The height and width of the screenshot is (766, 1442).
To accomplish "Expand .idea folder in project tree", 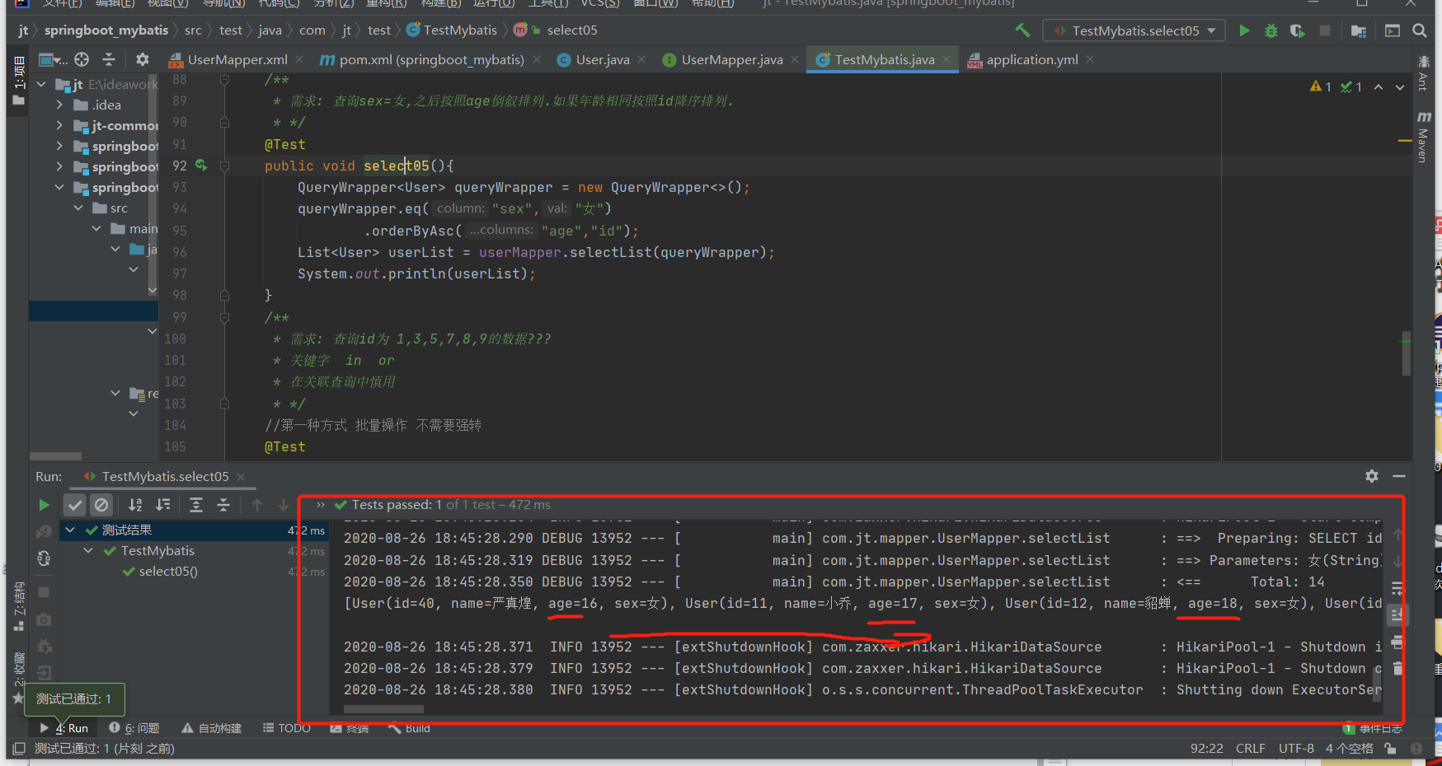I will tap(59, 105).
